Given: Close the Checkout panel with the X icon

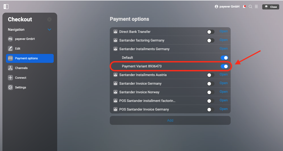Looking at the screenshot, I should 49,19.
